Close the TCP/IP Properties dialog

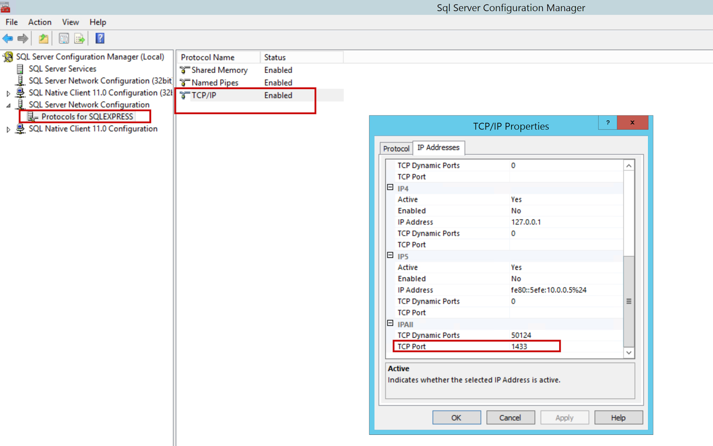[632, 122]
